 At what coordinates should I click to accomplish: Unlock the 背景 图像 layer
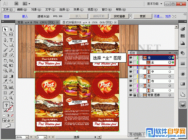[x=135, y=95]
